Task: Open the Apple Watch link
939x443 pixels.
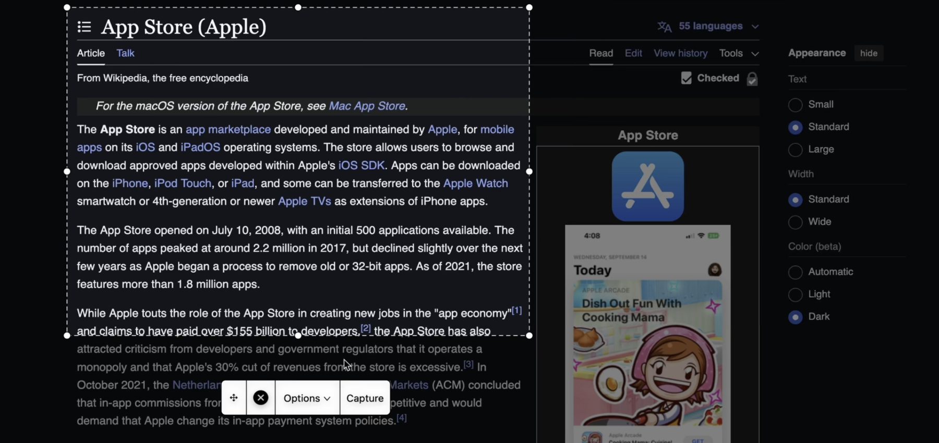Action: tap(475, 183)
